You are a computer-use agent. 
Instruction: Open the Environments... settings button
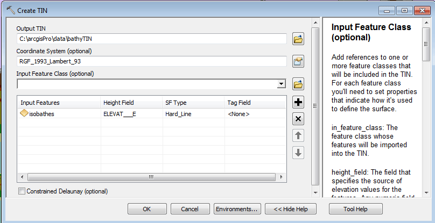[x=236, y=209]
